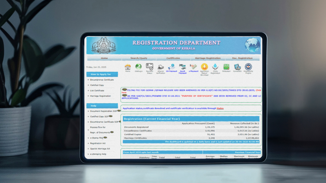This screenshot has width=326, height=183.
Task: Open the e-stamping Help link
Action: (x=98, y=154)
